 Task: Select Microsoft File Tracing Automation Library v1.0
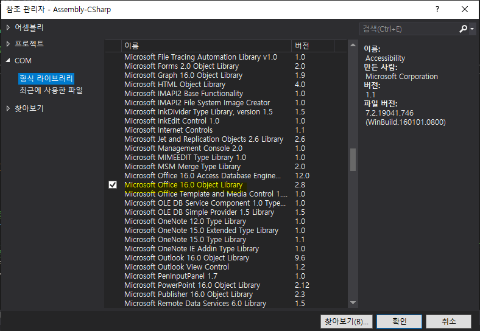226,57
